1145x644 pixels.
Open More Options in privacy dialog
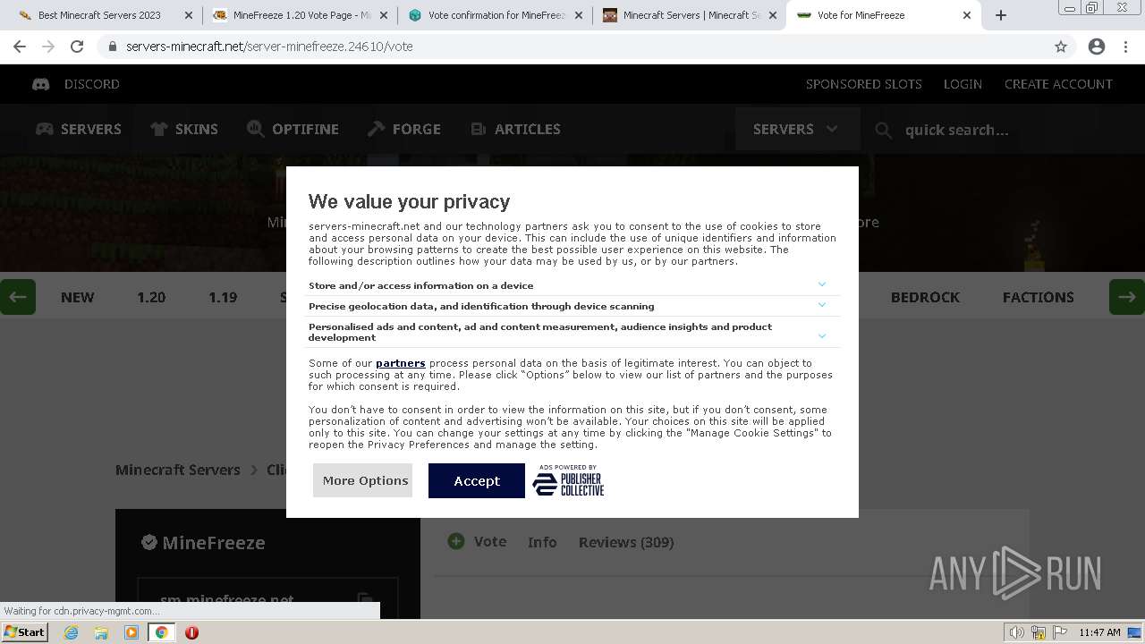[x=362, y=480]
